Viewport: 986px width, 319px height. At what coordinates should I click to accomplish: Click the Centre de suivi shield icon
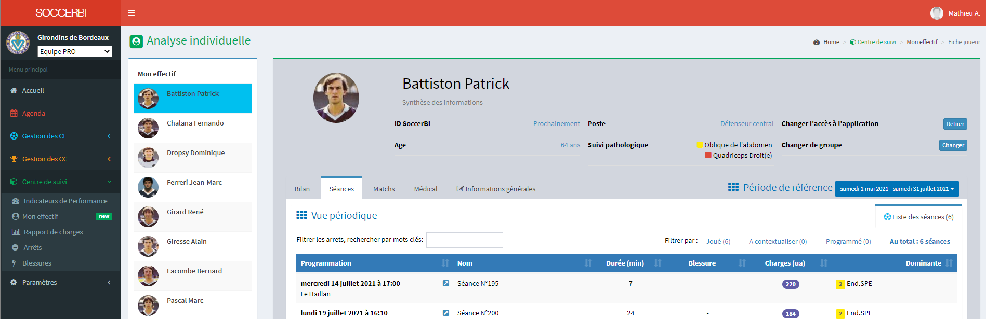pyautogui.click(x=14, y=182)
